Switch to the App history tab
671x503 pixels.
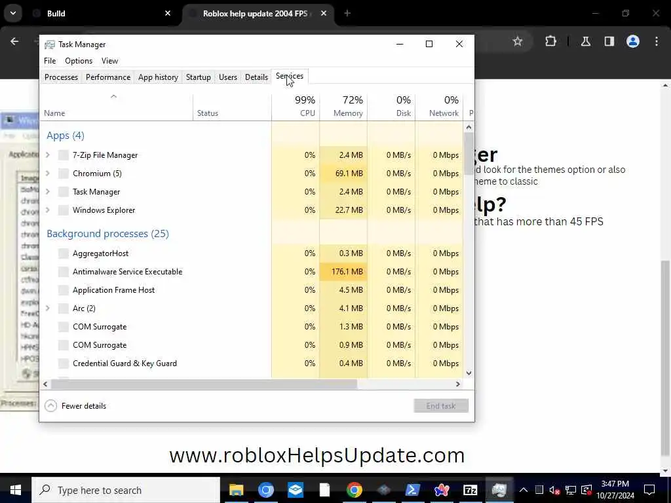(158, 77)
